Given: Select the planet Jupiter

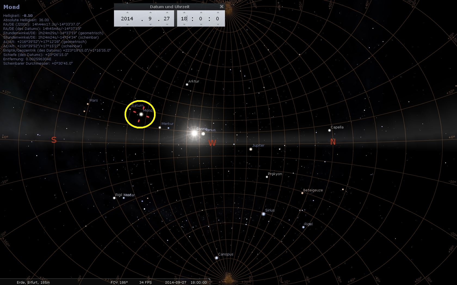Looking at the screenshot, I should pos(251,149).
